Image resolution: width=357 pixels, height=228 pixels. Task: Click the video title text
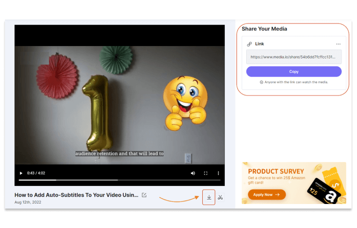point(76,195)
